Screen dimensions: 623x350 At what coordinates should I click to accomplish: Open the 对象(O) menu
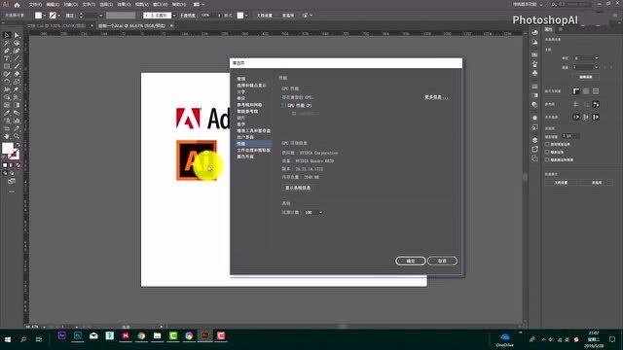click(71, 5)
